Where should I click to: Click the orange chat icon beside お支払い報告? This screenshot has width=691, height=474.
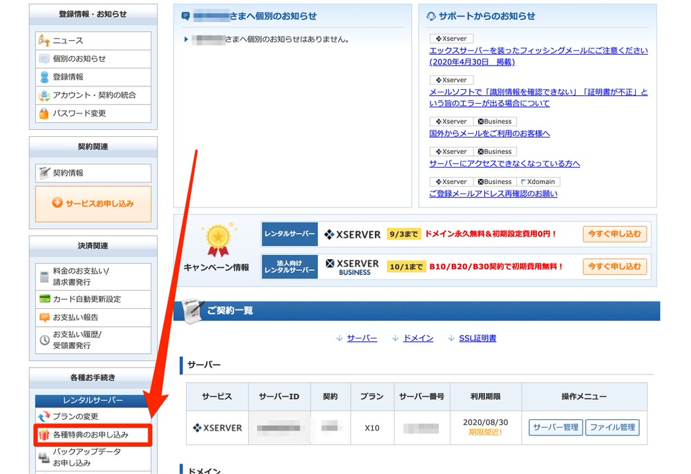(44, 318)
